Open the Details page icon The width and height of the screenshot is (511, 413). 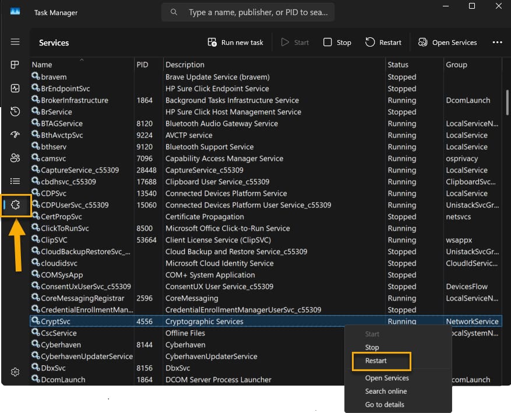click(15, 181)
